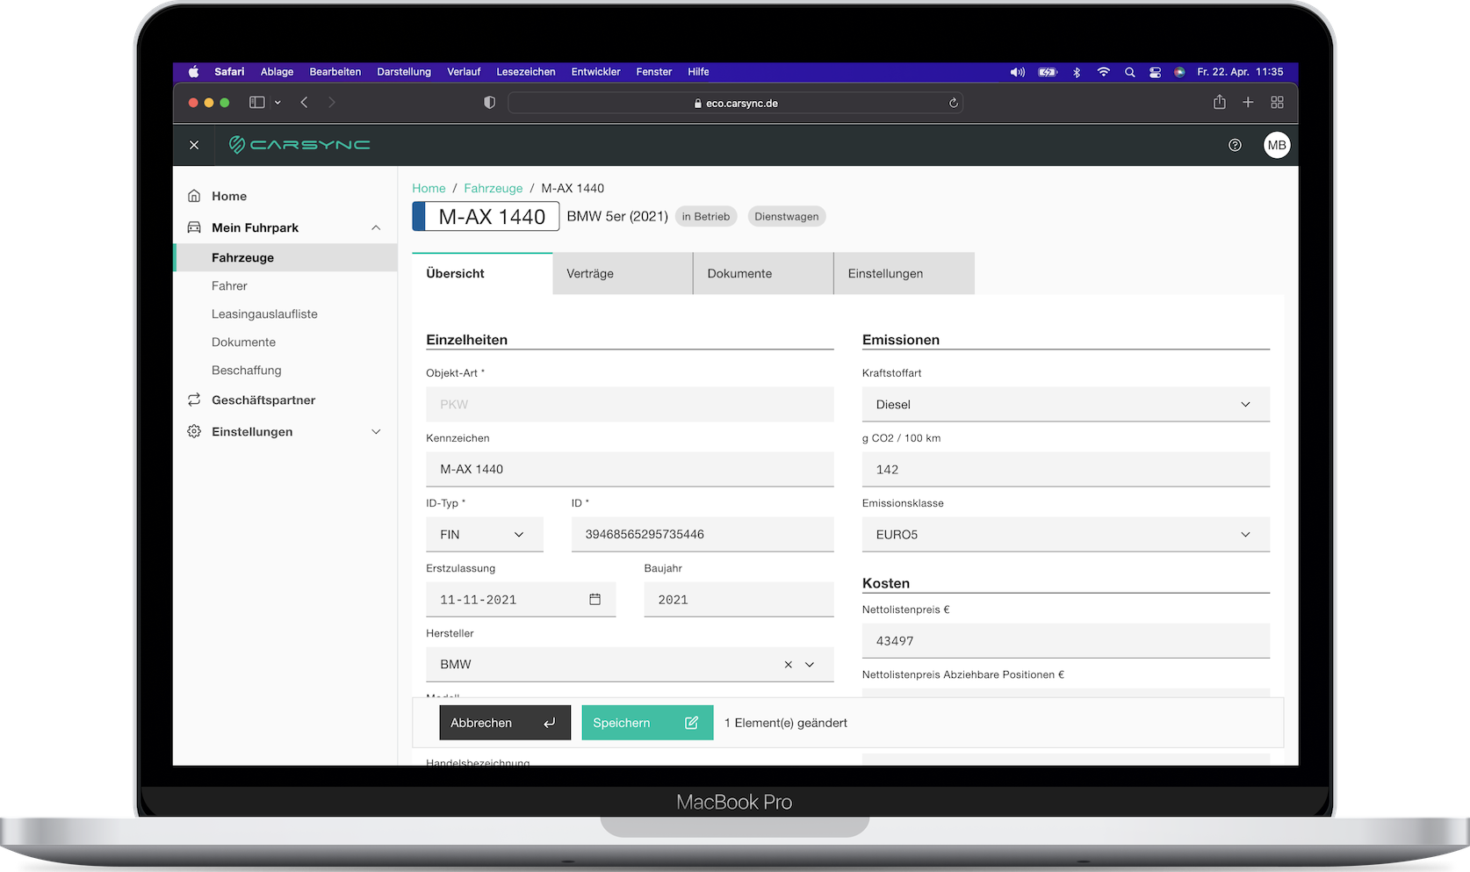Screen dimensions: 1470x872
Task: Open the Hersteller dropdown chevron
Action: pos(810,665)
